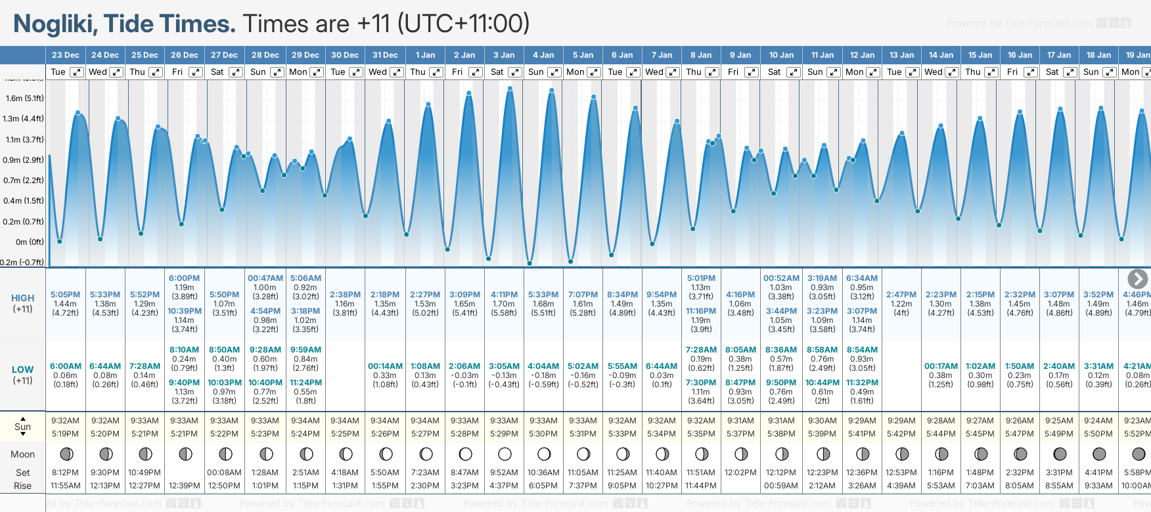Click the 3:52PM high tide entry on 18 Jan
This screenshot has width=1151, height=512.
(x=1098, y=295)
